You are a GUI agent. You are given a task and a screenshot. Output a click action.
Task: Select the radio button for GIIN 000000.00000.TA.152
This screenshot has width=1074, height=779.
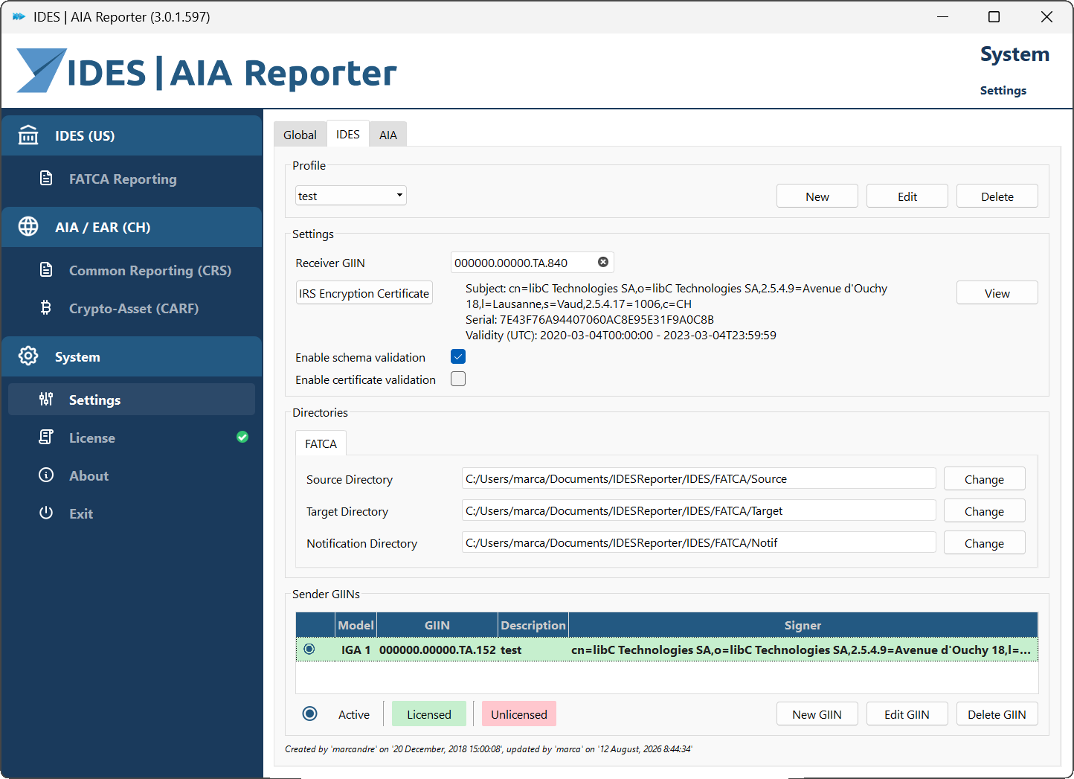pos(309,650)
